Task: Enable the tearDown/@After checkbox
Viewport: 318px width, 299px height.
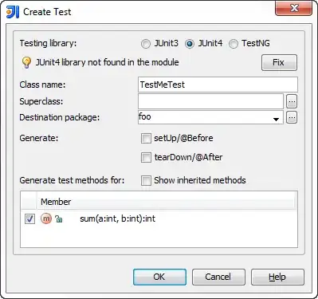Action: pyautogui.click(x=146, y=158)
